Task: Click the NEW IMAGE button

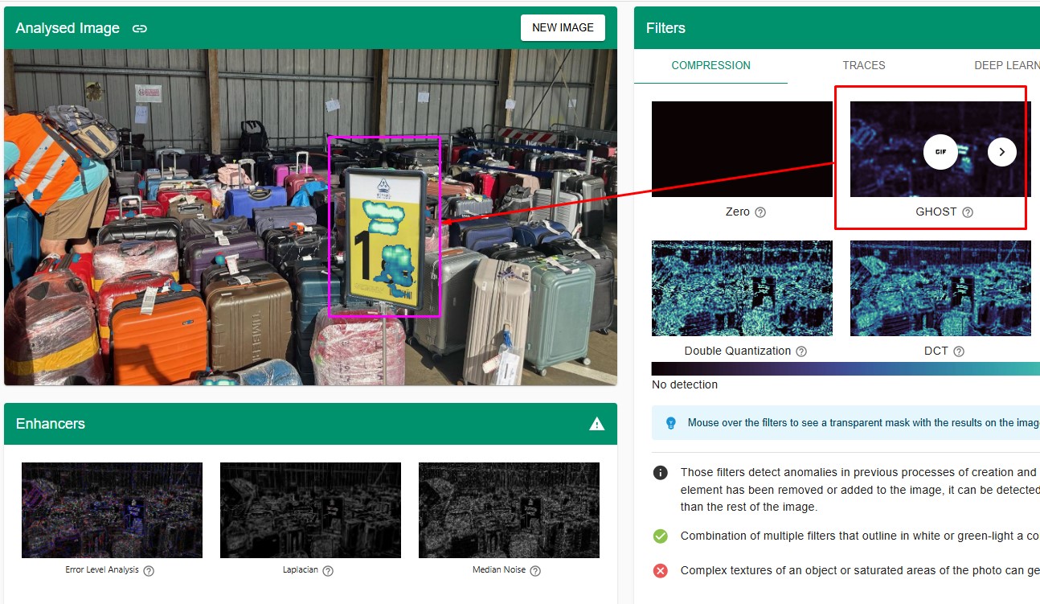Action: tap(563, 27)
